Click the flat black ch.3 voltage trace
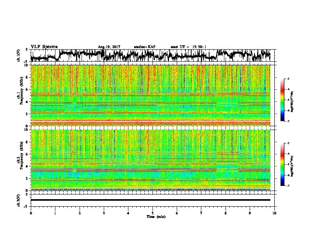This screenshot has height=239, width=309. coord(150,200)
